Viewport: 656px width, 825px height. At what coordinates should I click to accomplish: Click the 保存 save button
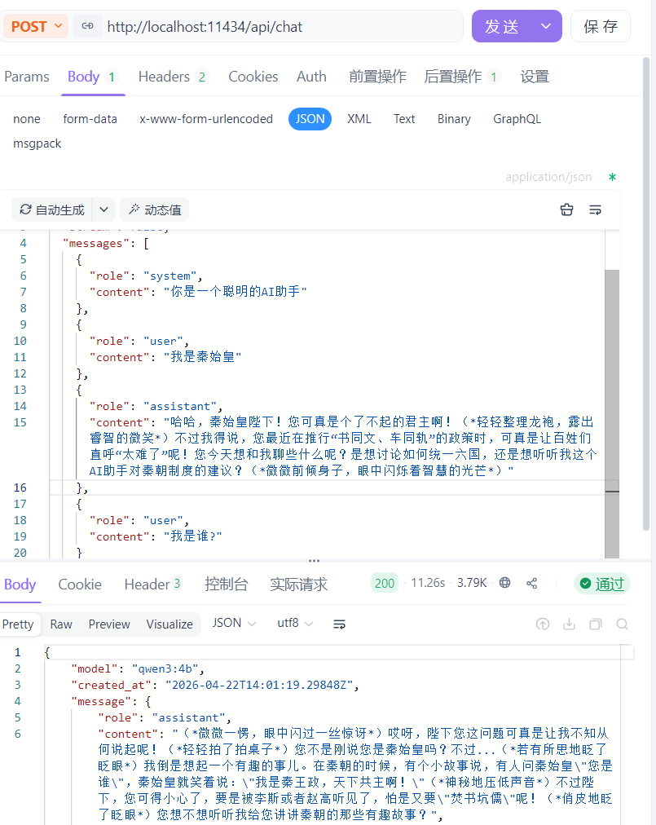tap(601, 26)
